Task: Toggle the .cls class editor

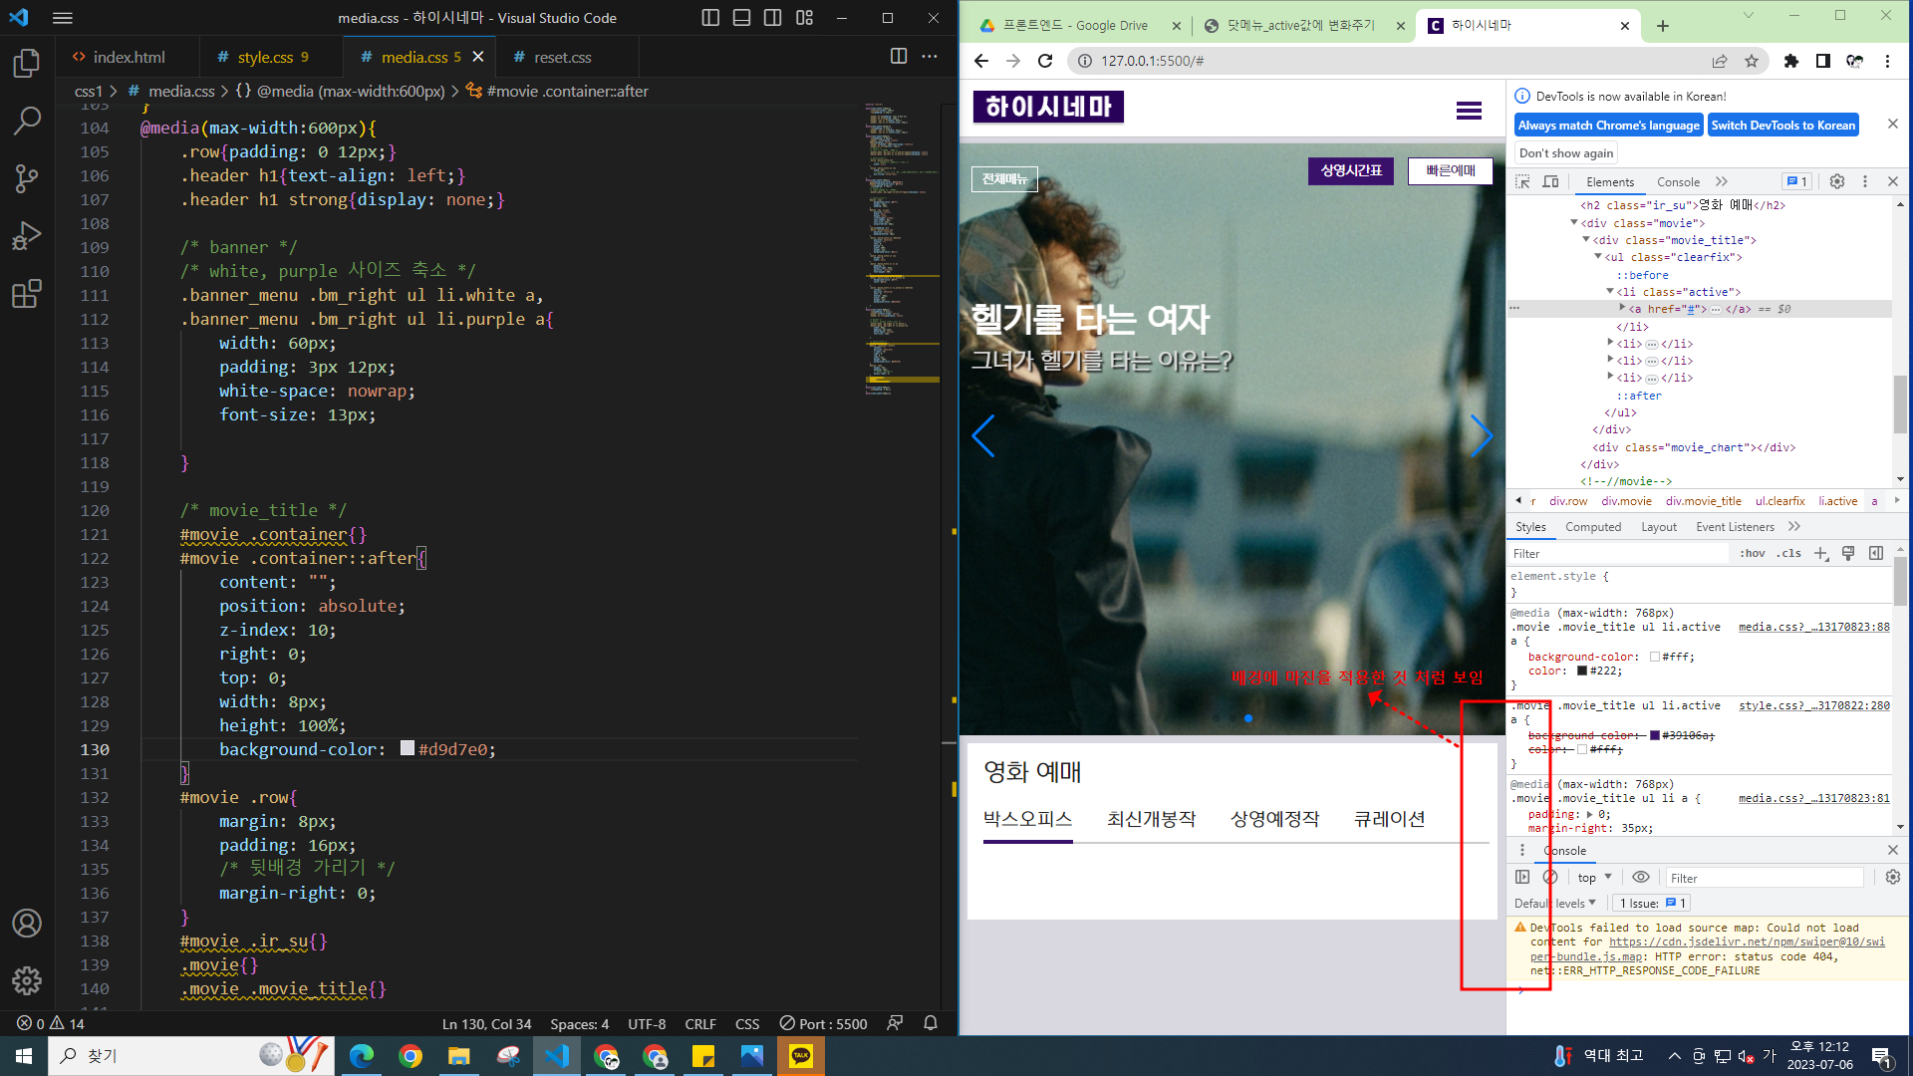Action: tap(1790, 554)
